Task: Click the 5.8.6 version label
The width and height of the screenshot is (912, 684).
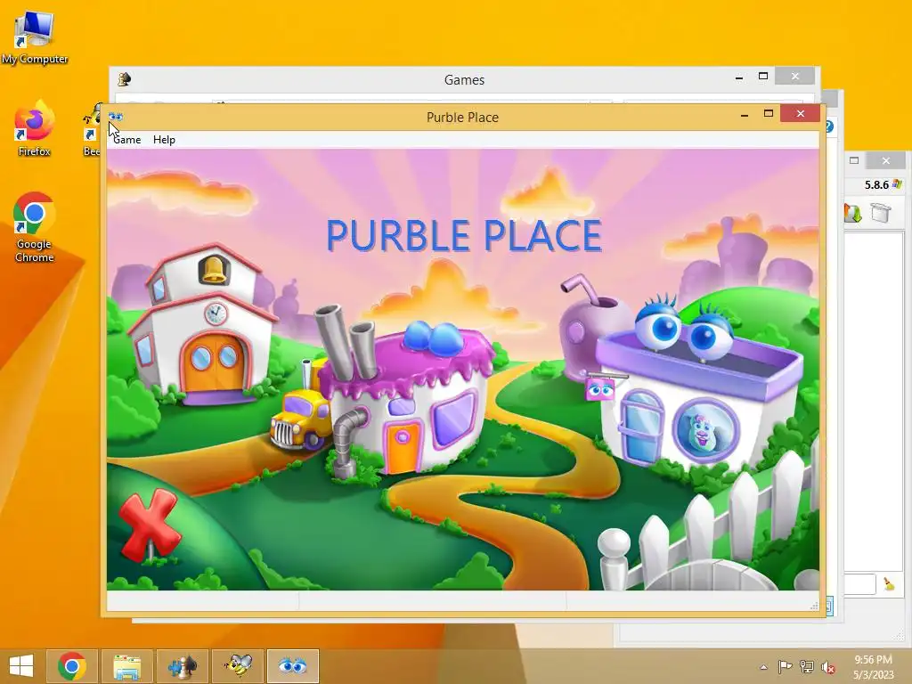Action: click(876, 185)
